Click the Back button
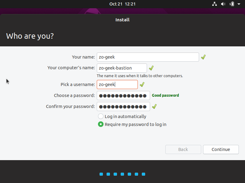The width and height of the screenshot is (245, 183). click(x=183, y=149)
